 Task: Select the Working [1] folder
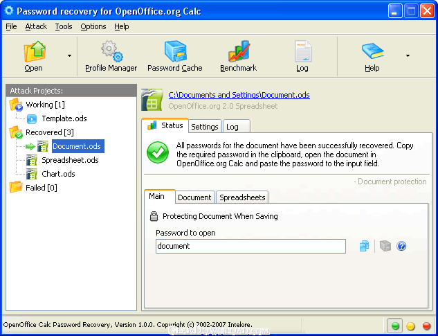(45, 105)
